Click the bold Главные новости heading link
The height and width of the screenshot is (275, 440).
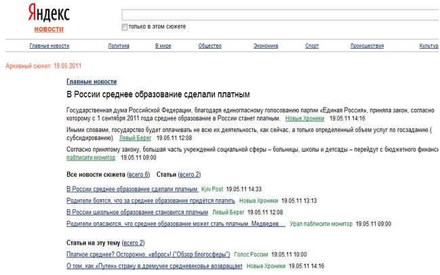(92, 81)
